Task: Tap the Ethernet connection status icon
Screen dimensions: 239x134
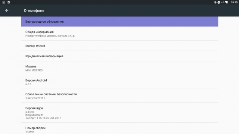Action: pos(223,2)
